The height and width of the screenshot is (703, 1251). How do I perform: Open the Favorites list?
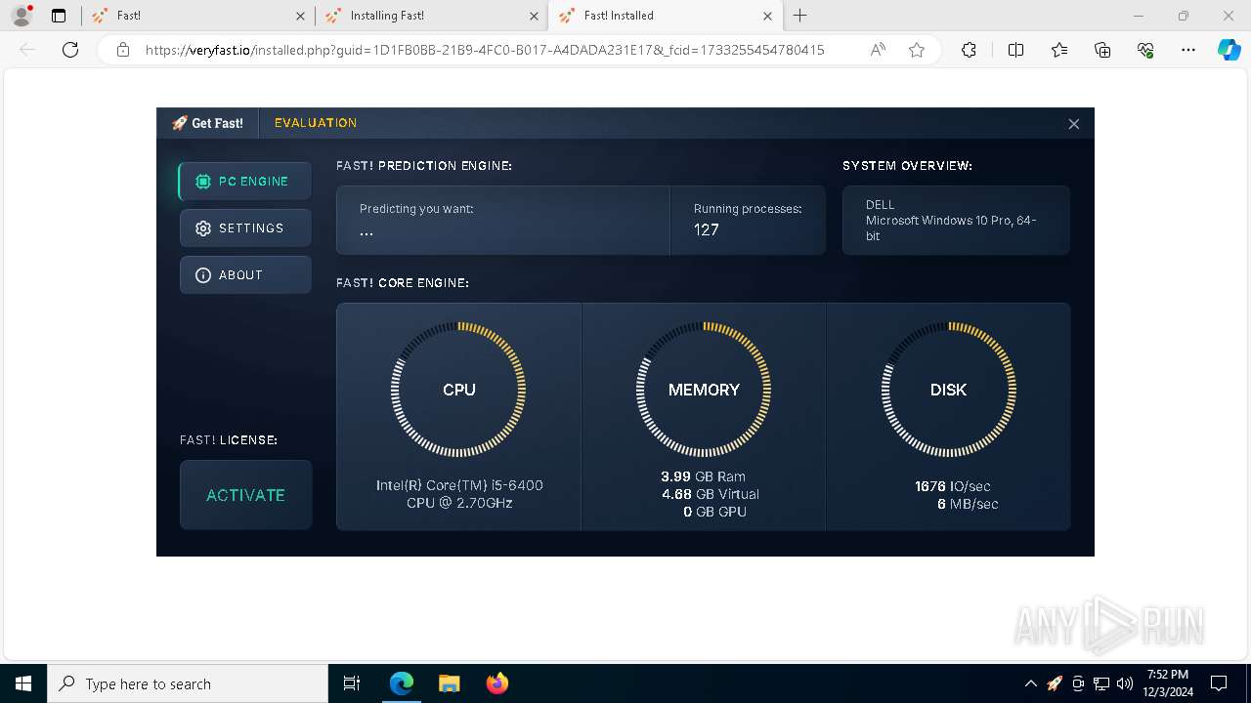tap(1059, 50)
